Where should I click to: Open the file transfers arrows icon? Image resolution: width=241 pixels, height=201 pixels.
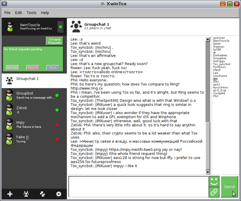coord(43,194)
